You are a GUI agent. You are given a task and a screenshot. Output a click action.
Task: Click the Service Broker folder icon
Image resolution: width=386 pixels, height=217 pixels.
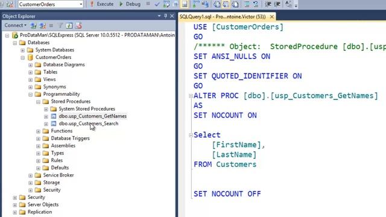click(x=38, y=175)
